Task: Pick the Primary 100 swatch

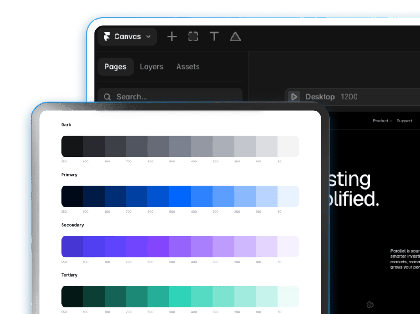Action: pos(267,196)
